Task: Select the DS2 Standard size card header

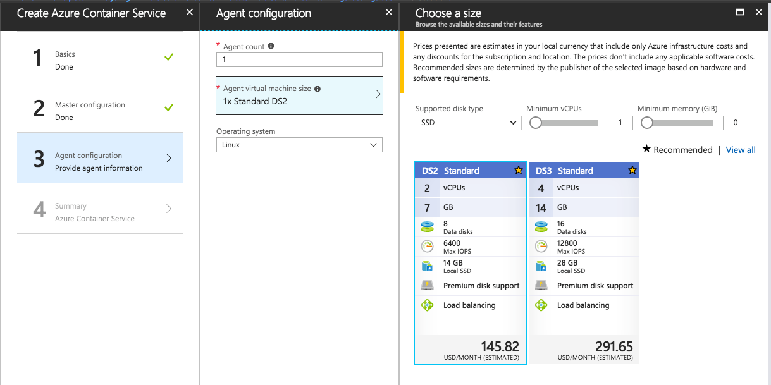Action: [470, 170]
